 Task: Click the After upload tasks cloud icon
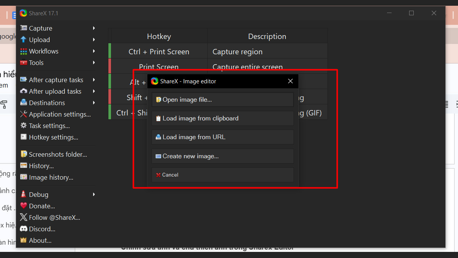pyautogui.click(x=24, y=91)
